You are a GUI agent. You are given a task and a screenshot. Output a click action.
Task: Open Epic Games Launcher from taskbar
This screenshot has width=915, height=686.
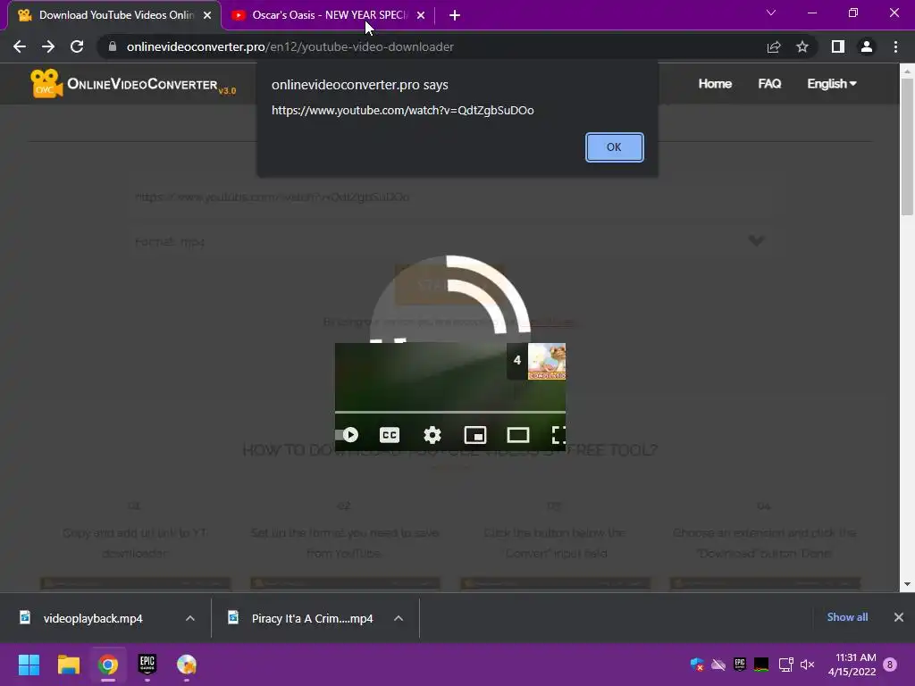click(147, 664)
